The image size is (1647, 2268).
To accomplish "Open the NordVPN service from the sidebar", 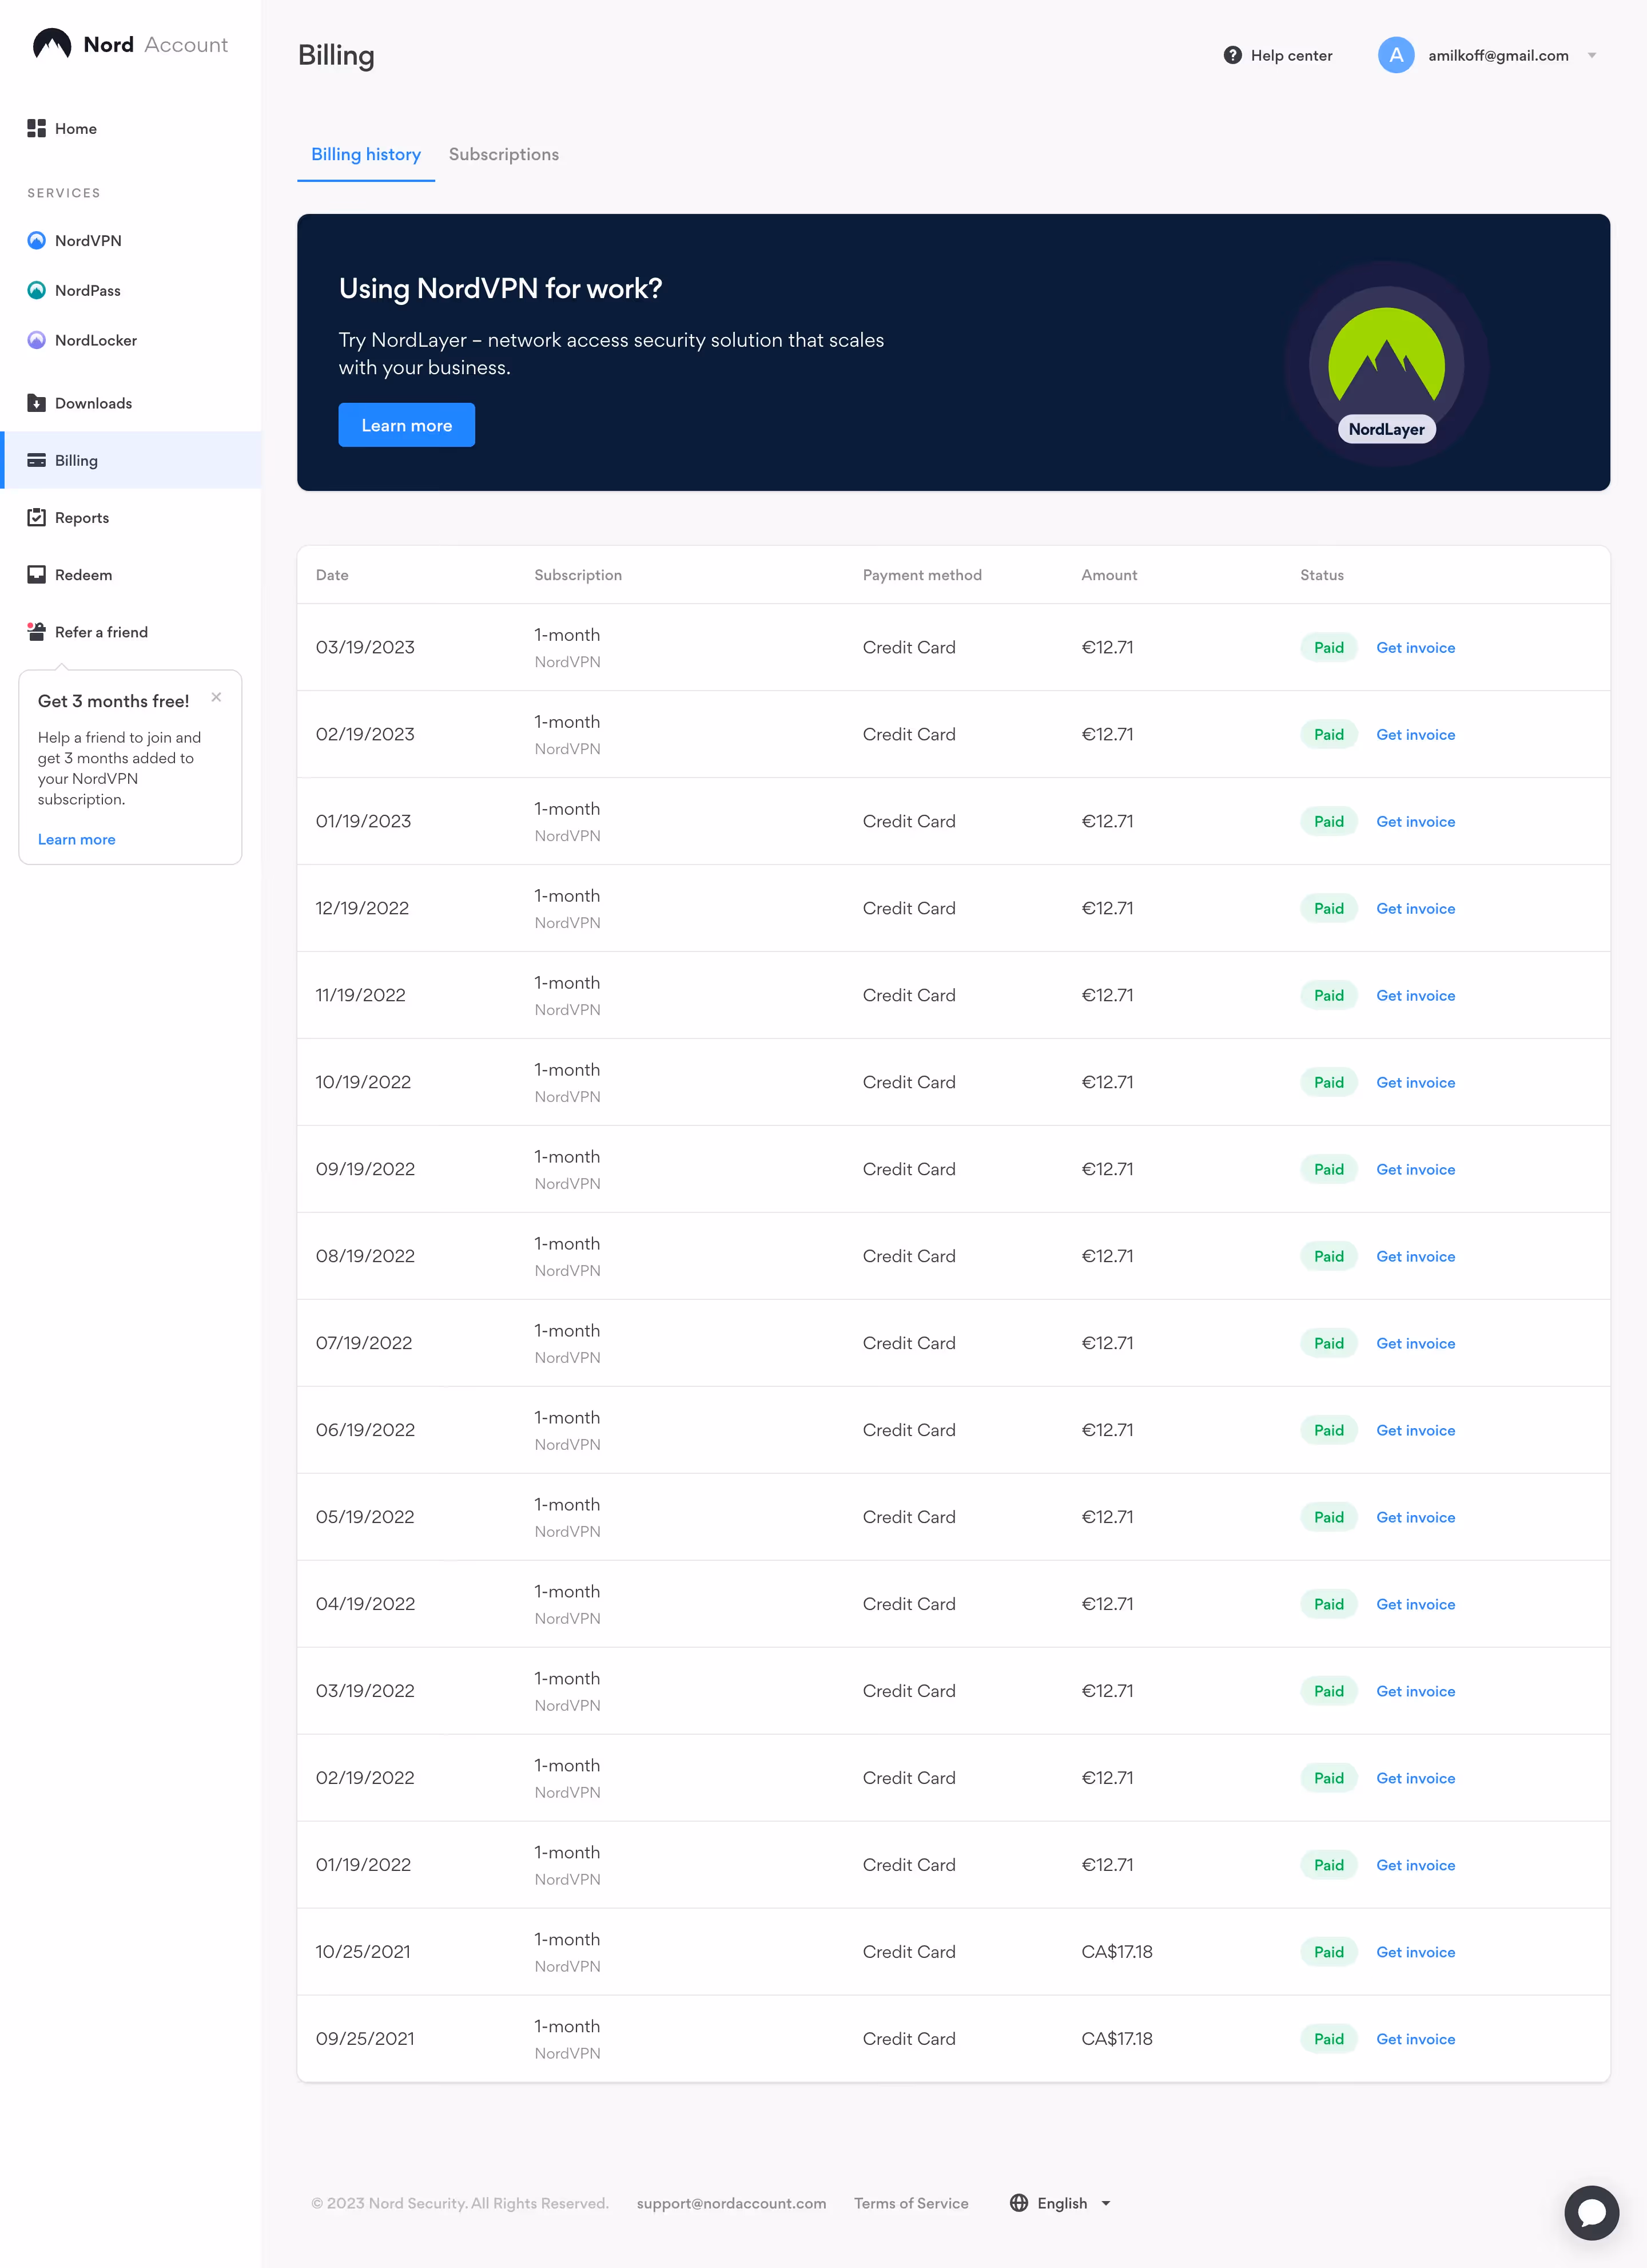I will click(87, 240).
